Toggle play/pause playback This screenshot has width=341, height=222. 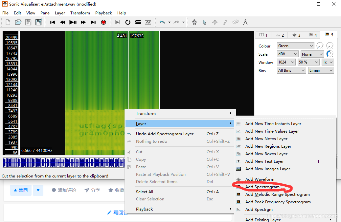pyautogui.click(x=73, y=22)
